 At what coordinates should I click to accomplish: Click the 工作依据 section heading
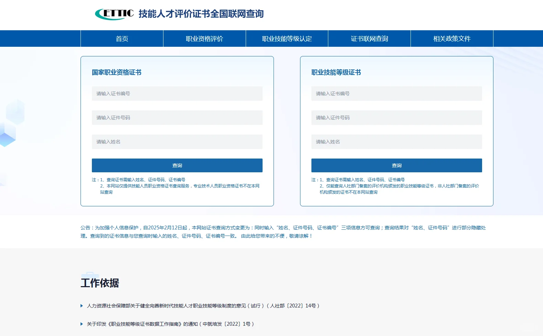point(100,283)
